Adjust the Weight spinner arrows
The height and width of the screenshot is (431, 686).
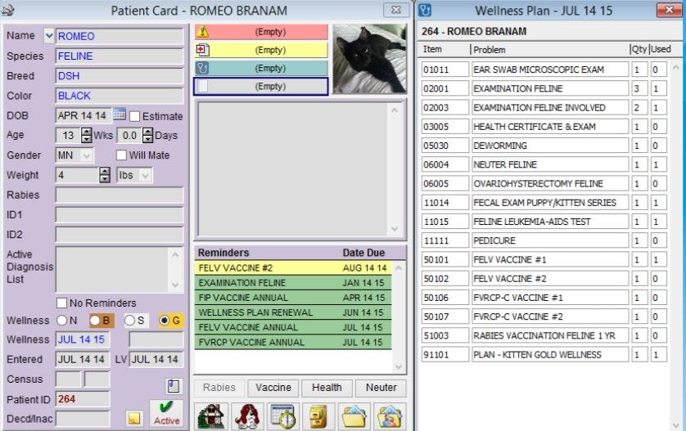[105, 175]
